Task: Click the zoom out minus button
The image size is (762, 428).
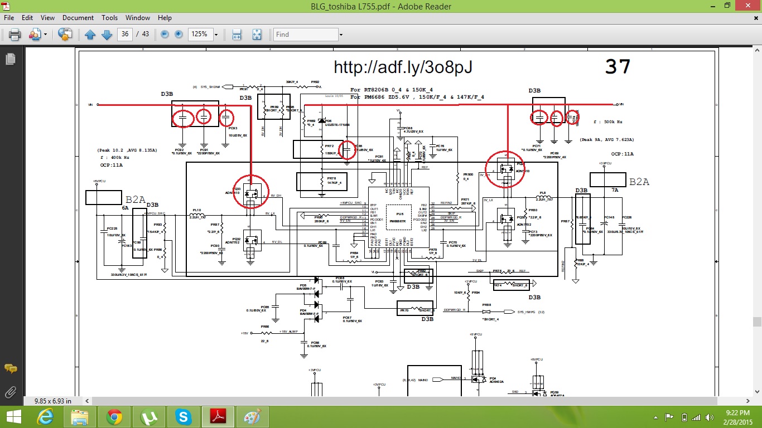Action: pyautogui.click(x=165, y=35)
